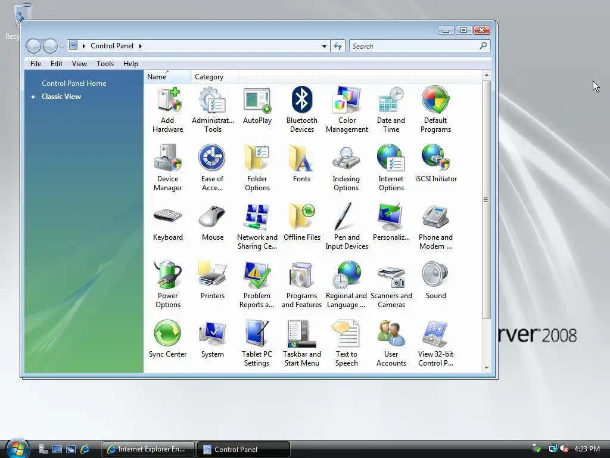Open Date and Time icon
This screenshot has width=610, height=458.
[391, 110]
